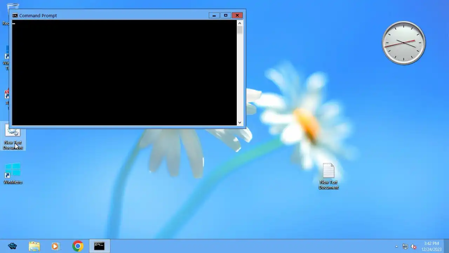Click the Show desktop strip at taskbar end
Image resolution: width=449 pixels, height=253 pixels.
[x=446, y=246]
